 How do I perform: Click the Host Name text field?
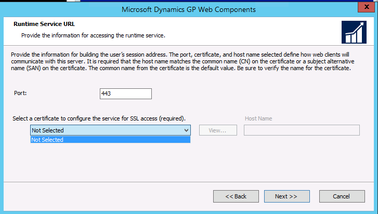[302, 130]
